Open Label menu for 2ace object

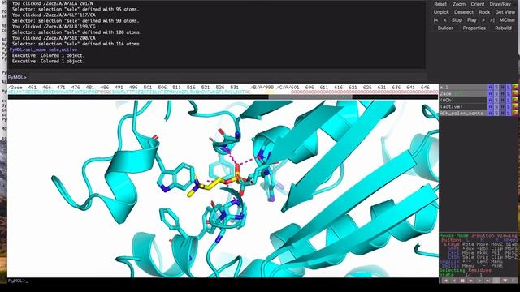(x=509, y=94)
